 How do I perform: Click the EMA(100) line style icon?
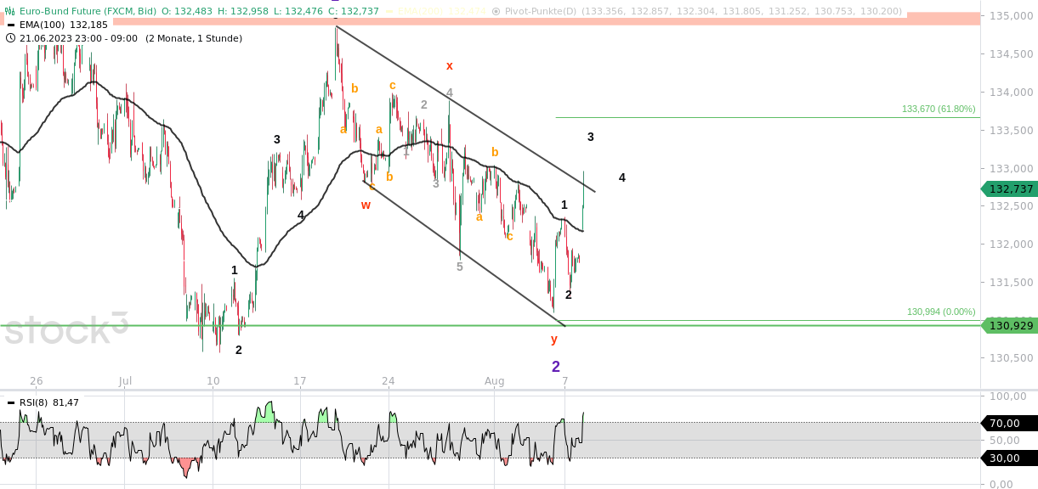pos(9,25)
